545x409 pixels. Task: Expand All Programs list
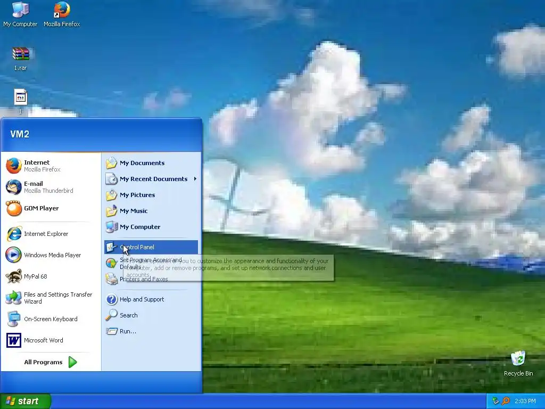[x=51, y=362]
